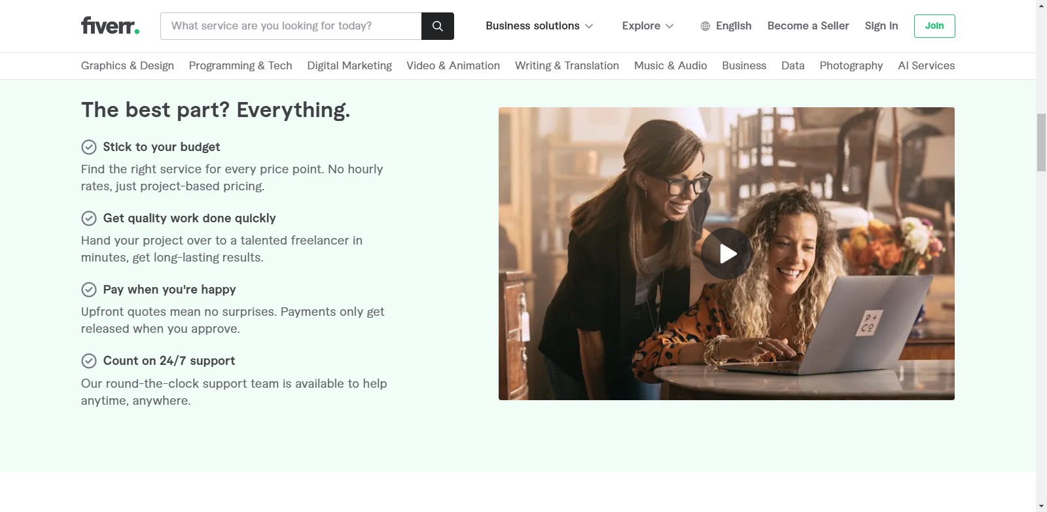
Task: Click the service search input field
Action: tap(291, 26)
